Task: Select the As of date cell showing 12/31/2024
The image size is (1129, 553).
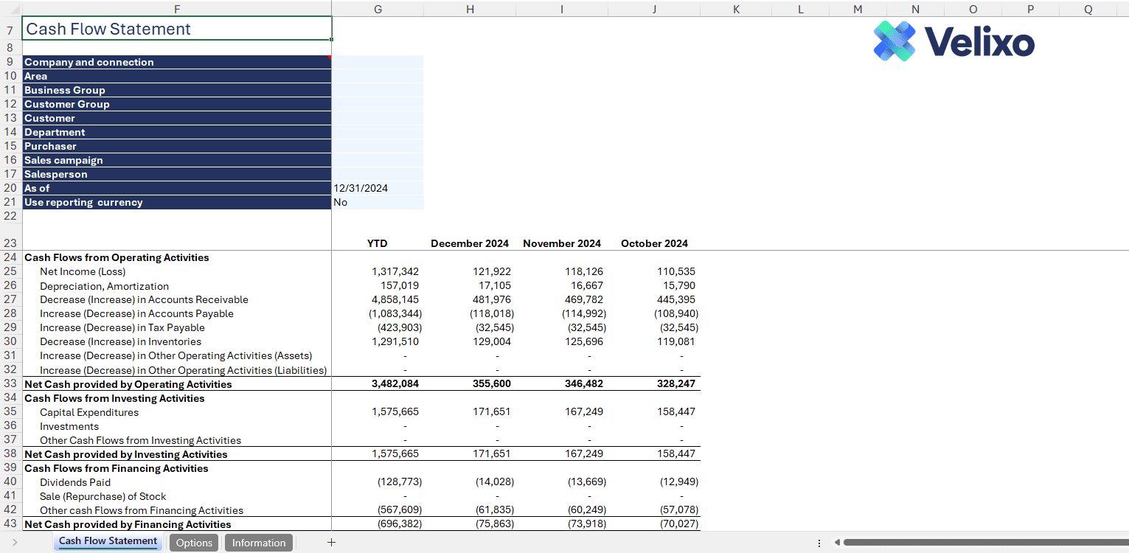Action: pyautogui.click(x=378, y=188)
